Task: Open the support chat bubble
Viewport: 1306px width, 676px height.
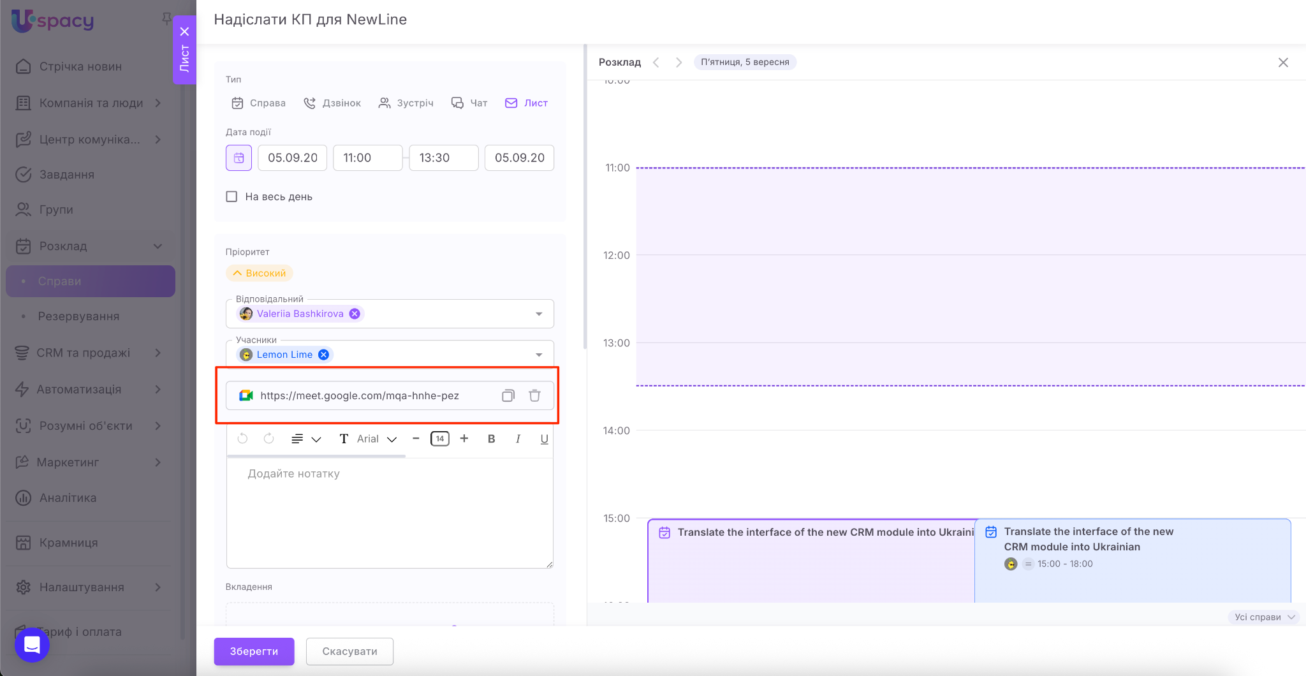Action: tap(32, 645)
